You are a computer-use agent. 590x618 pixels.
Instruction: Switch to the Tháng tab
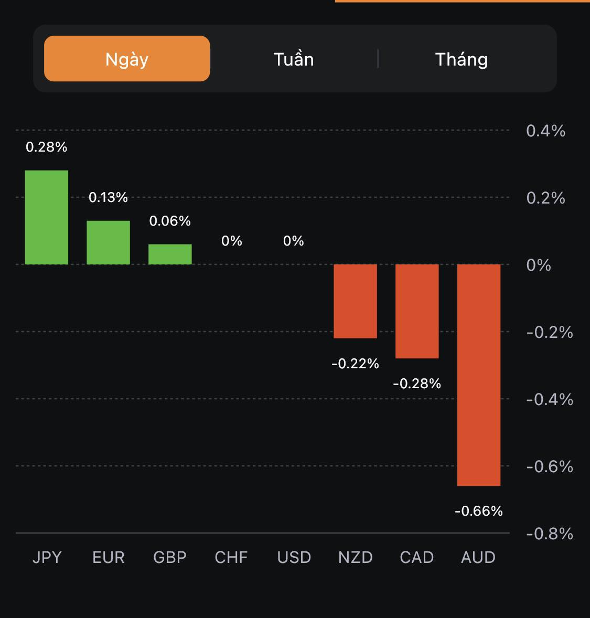tap(462, 59)
